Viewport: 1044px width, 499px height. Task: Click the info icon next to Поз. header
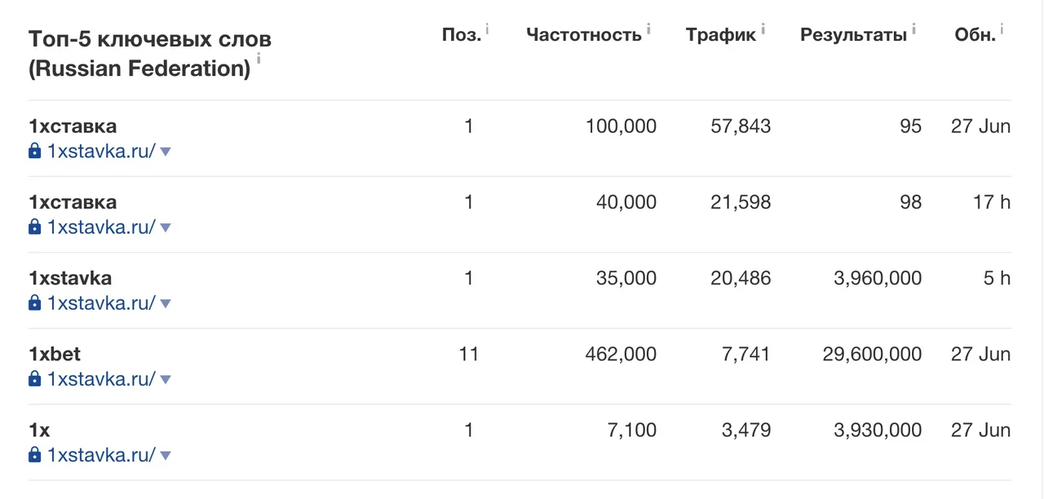488,29
